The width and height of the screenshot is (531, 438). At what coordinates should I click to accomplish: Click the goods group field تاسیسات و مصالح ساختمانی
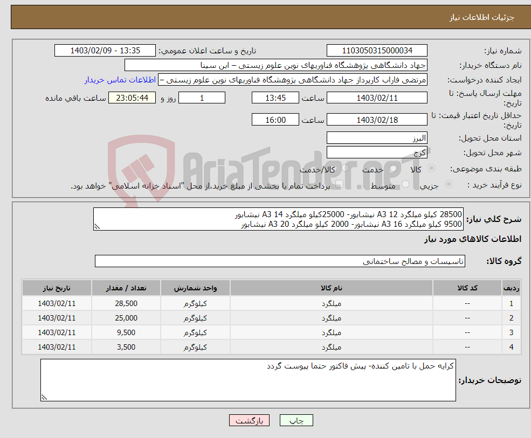click(x=280, y=261)
